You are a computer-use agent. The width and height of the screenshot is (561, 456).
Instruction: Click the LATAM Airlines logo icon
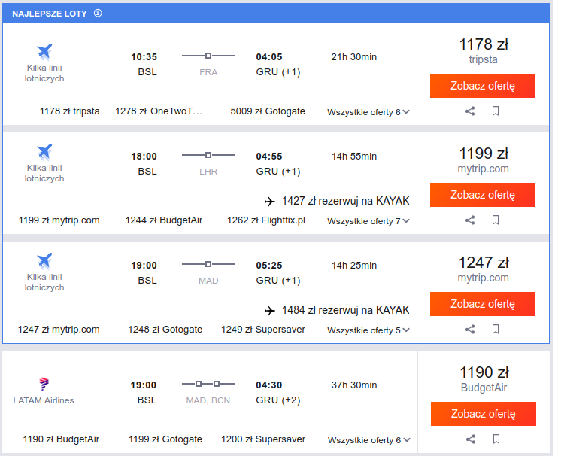(x=44, y=384)
